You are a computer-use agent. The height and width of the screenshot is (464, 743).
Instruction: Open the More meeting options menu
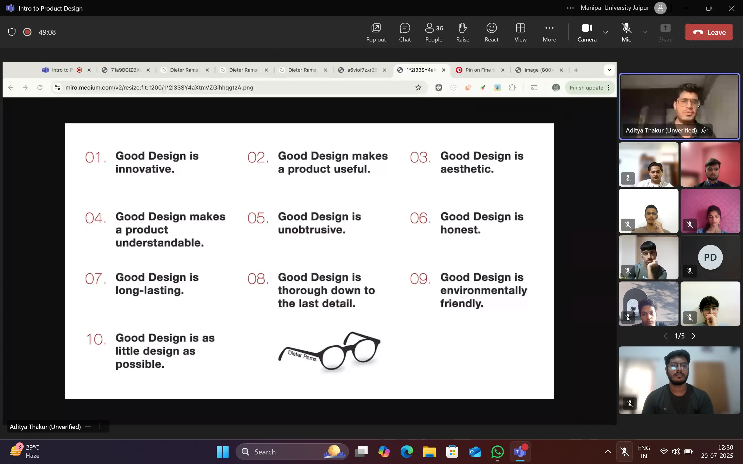549,32
